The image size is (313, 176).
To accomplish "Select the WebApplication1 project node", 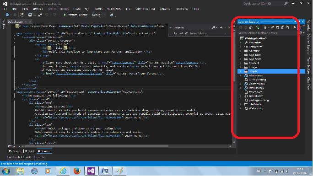I will (255, 38).
